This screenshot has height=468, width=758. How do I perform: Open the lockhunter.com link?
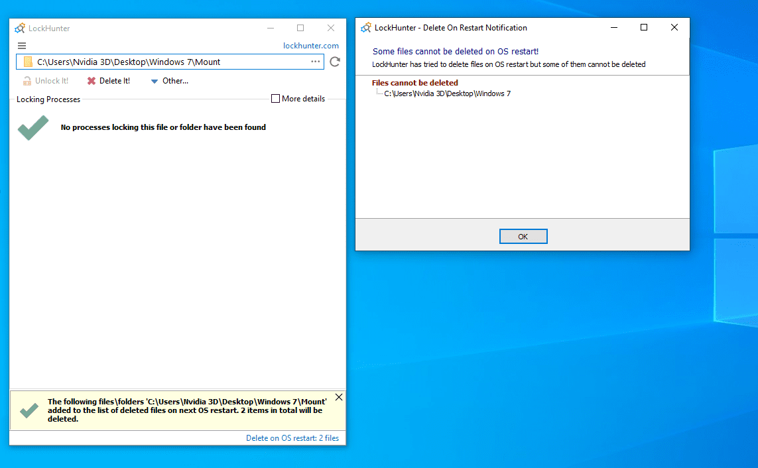click(x=311, y=45)
